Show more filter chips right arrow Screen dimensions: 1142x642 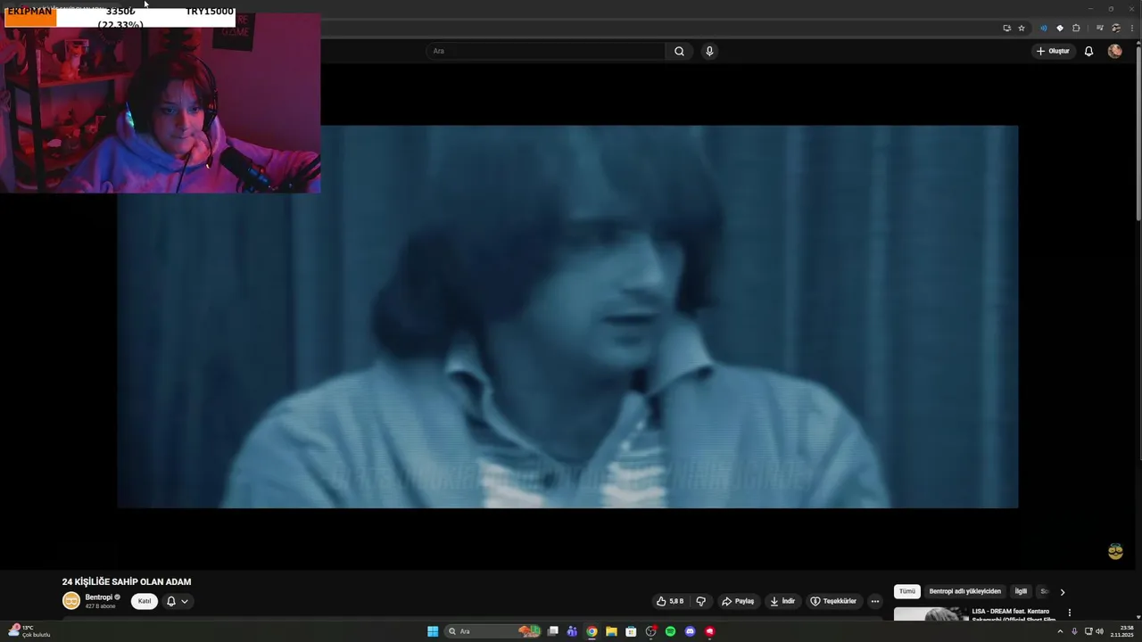pyautogui.click(x=1062, y=592)
